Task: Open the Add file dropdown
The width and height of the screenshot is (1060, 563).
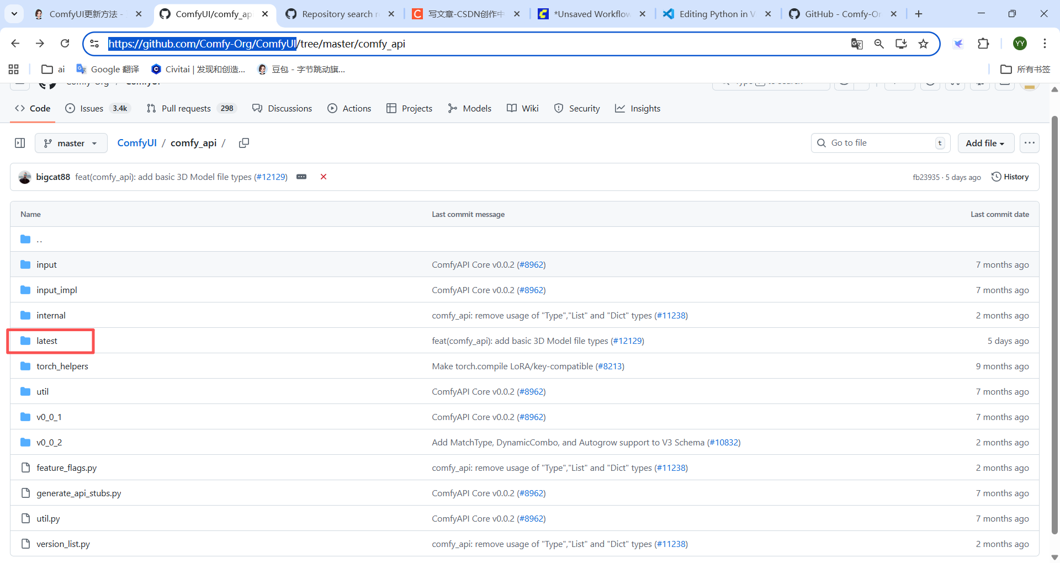Action: click(x=985, y=143)
